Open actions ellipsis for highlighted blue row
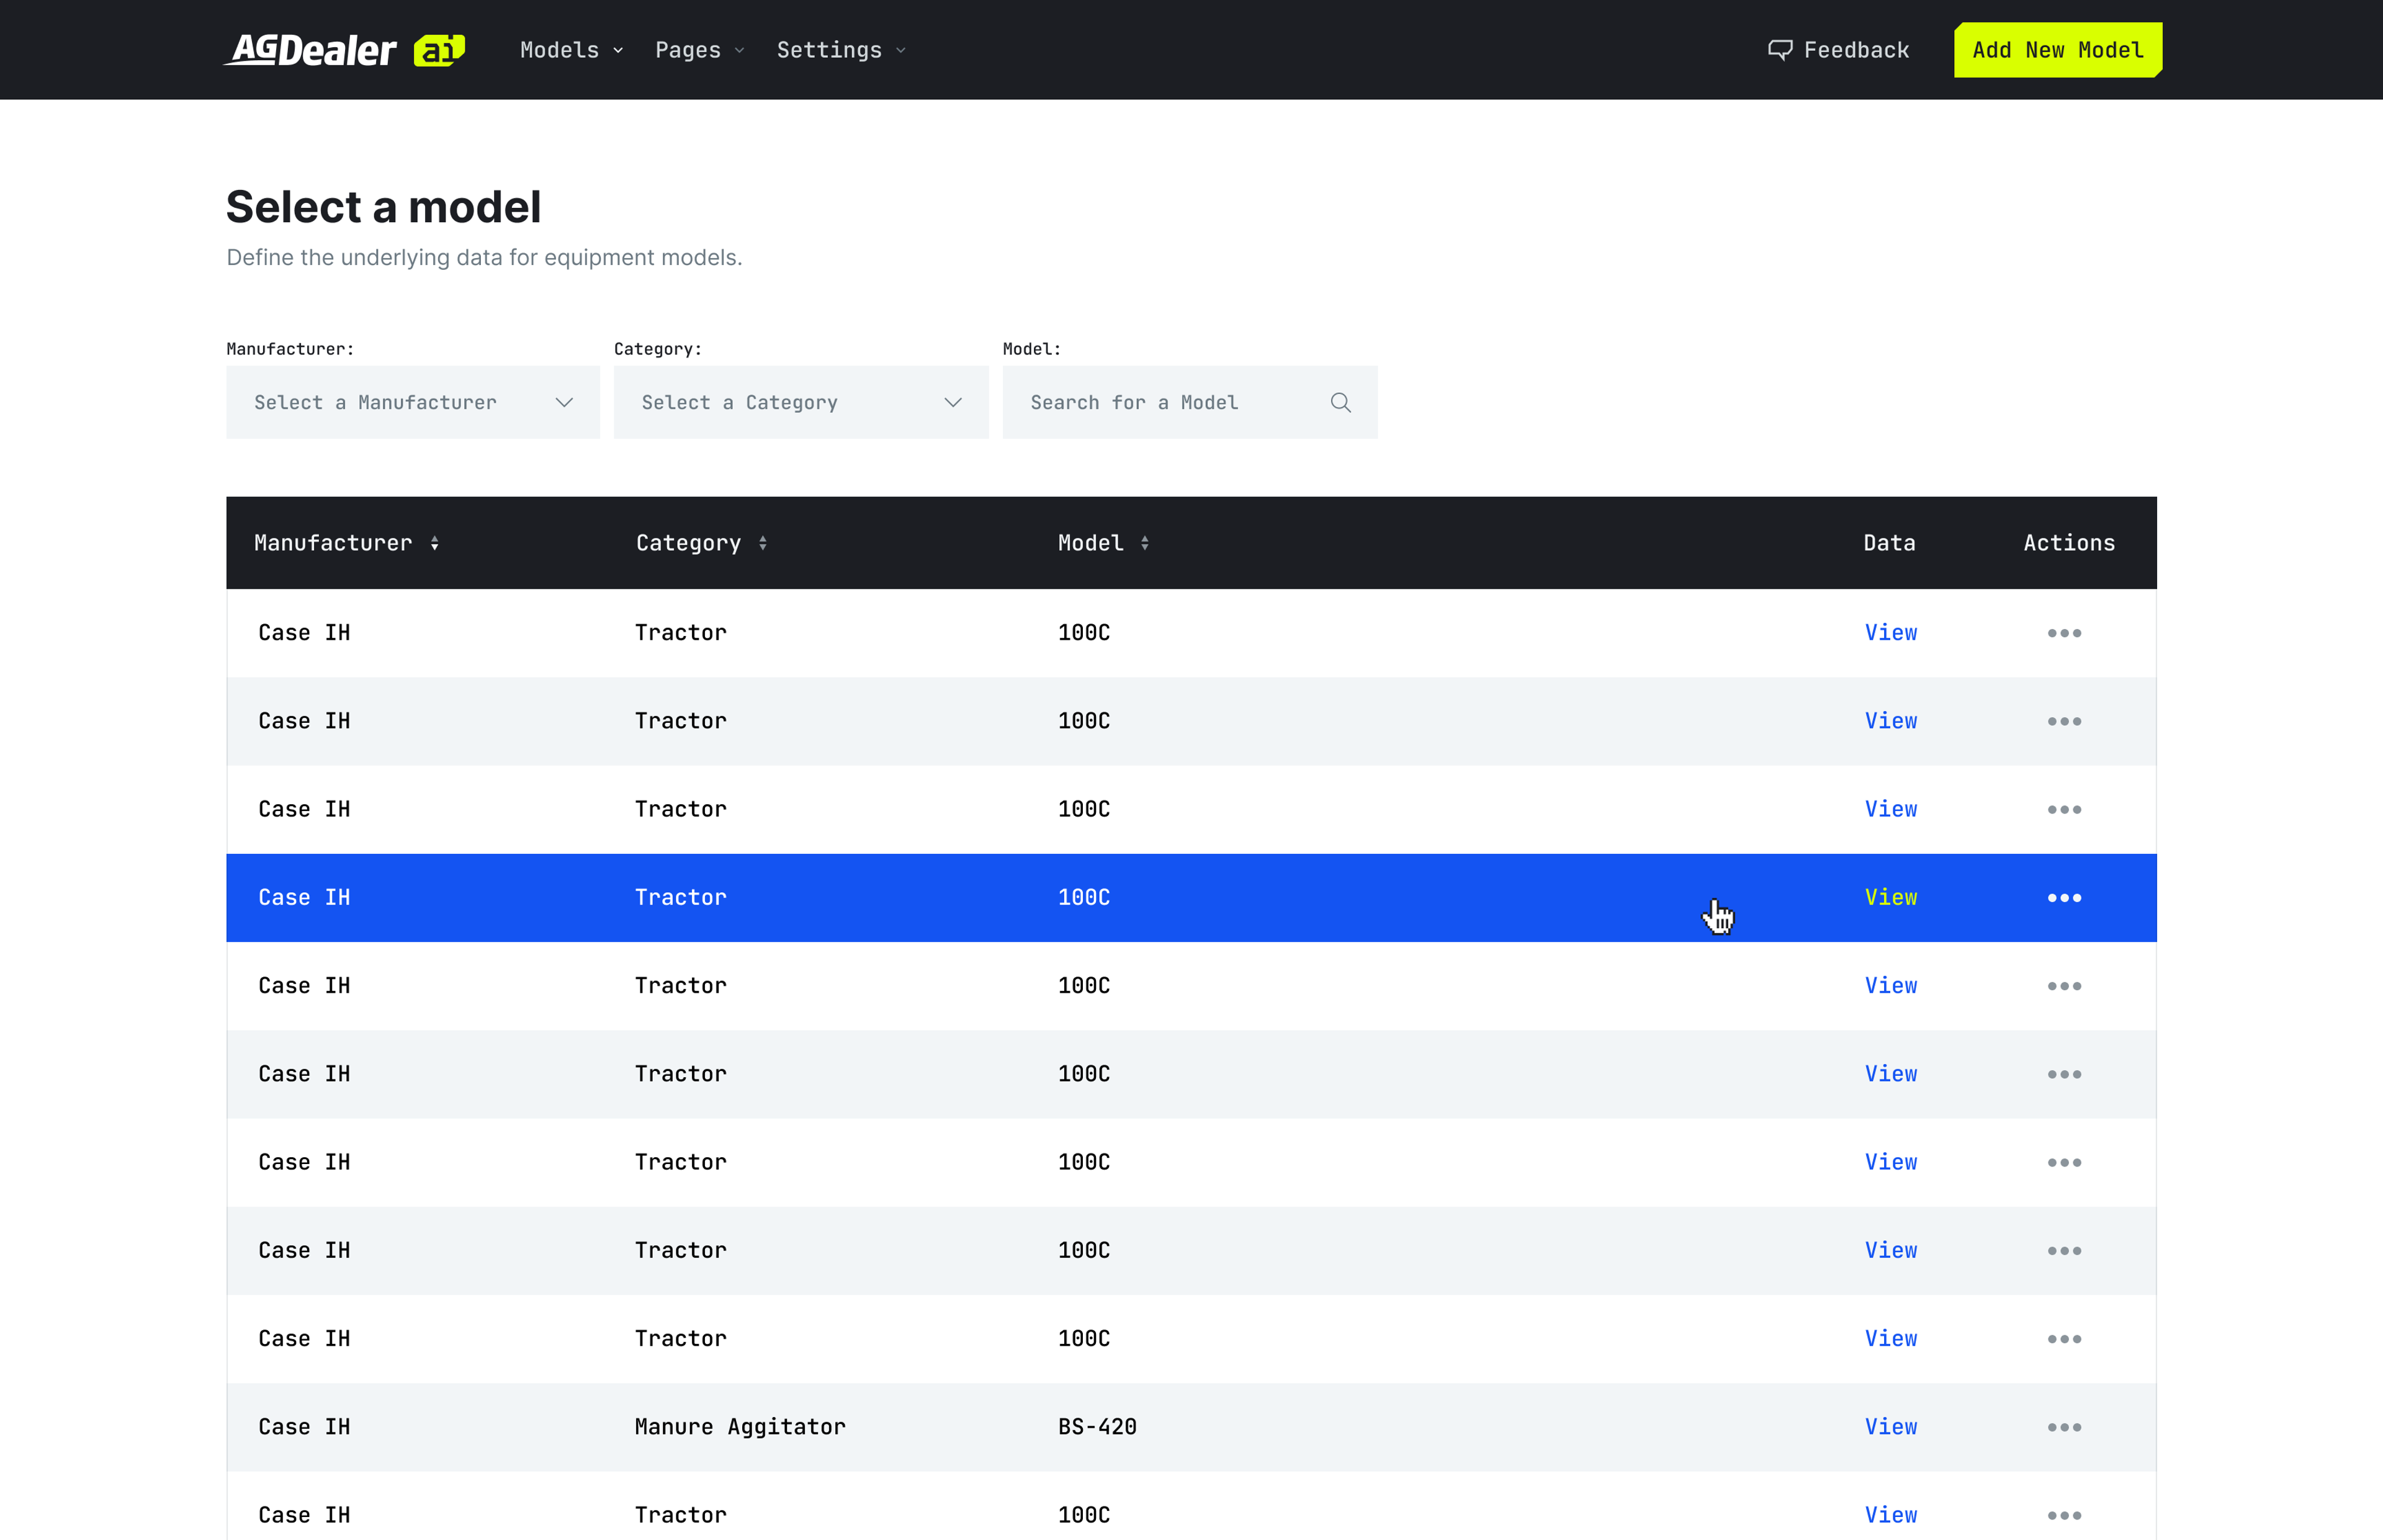The width and height of the screenshot is (2383, 1540). pyautogui.click(x=2064, y=898)
